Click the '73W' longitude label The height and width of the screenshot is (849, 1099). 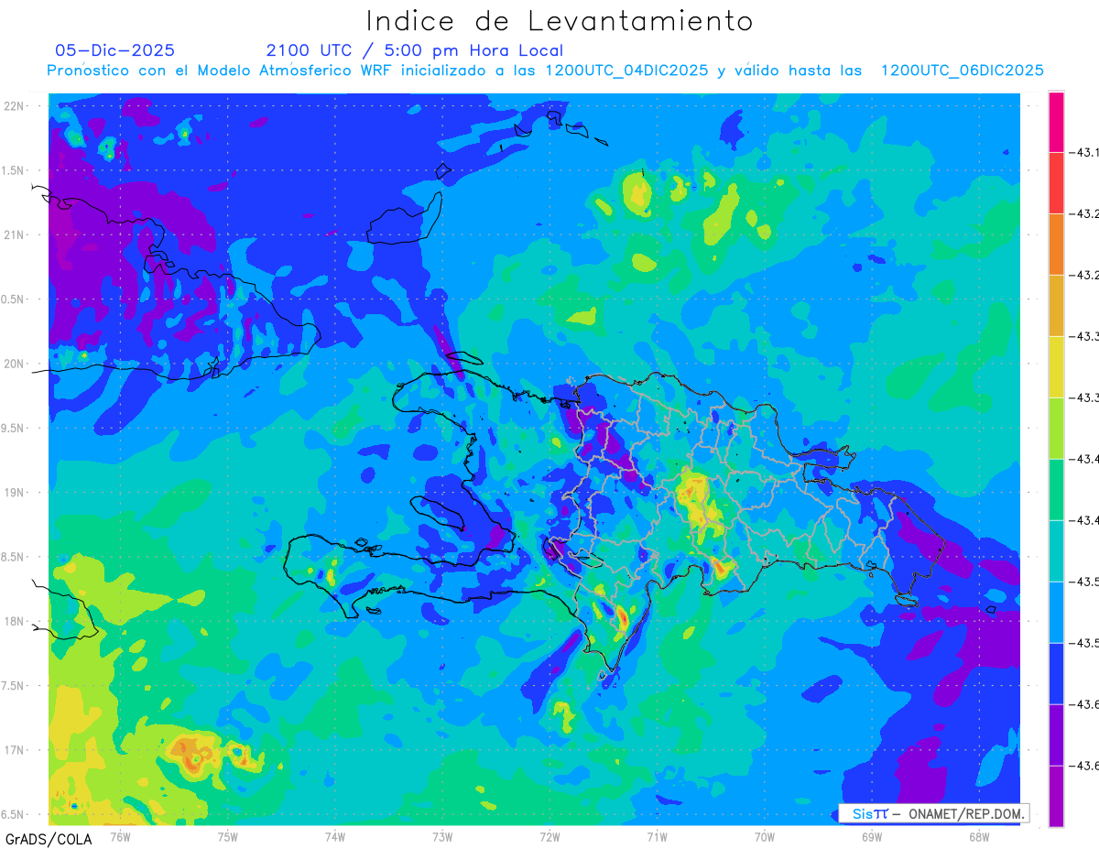coord(442,836)
